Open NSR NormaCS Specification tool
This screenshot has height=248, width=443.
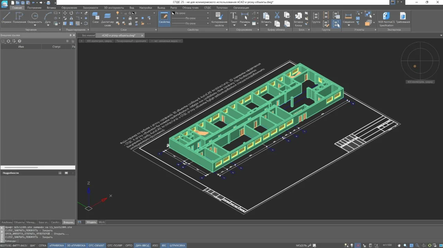[x=386, y=19]
